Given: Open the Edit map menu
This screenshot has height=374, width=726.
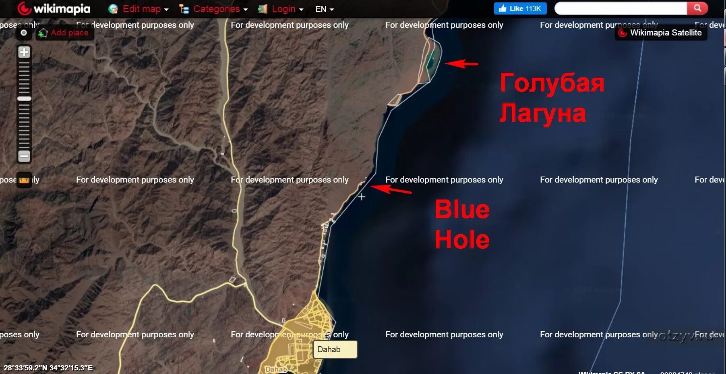Looking at the screenshot, I should [x=139, y=9].
